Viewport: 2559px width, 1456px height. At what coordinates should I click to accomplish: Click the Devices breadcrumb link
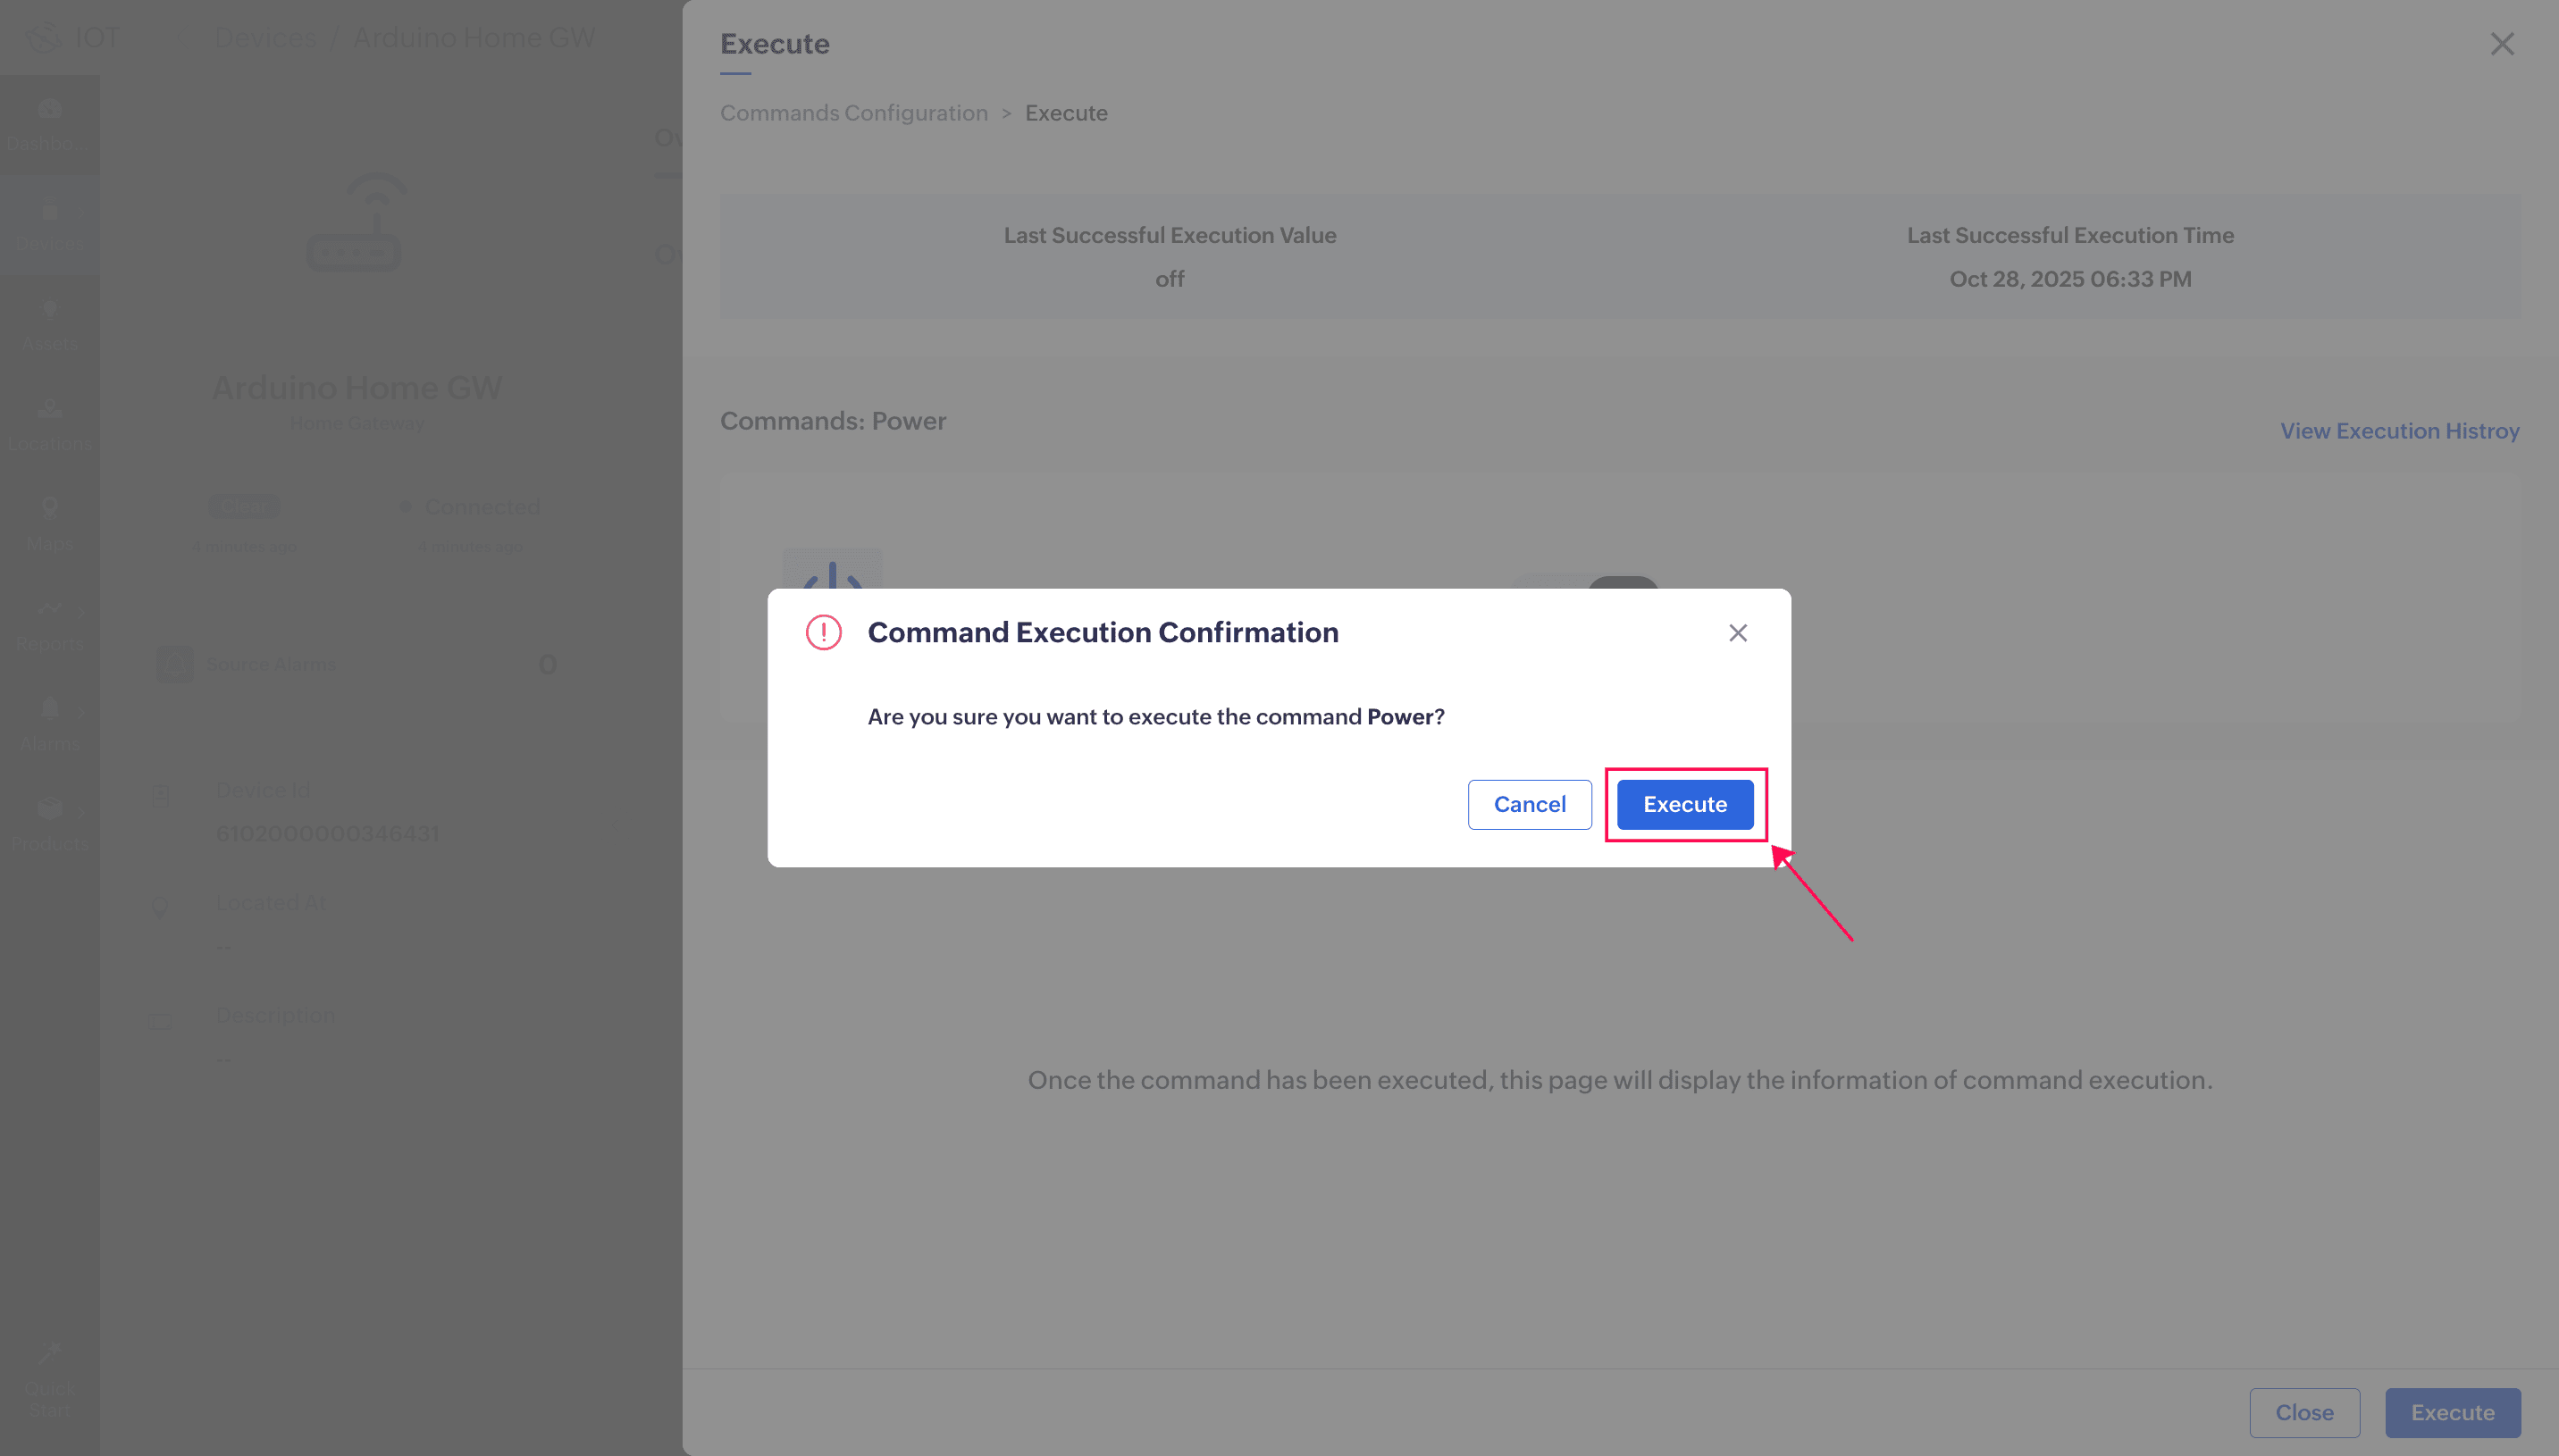click(x=265, y=38)
